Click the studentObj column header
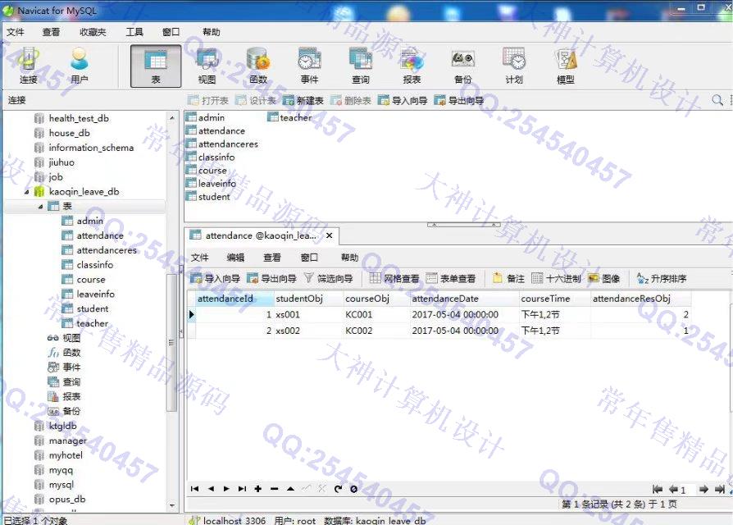Image resolution: width=733 pixels, height=525 pixels. click(x=307, y=299)
